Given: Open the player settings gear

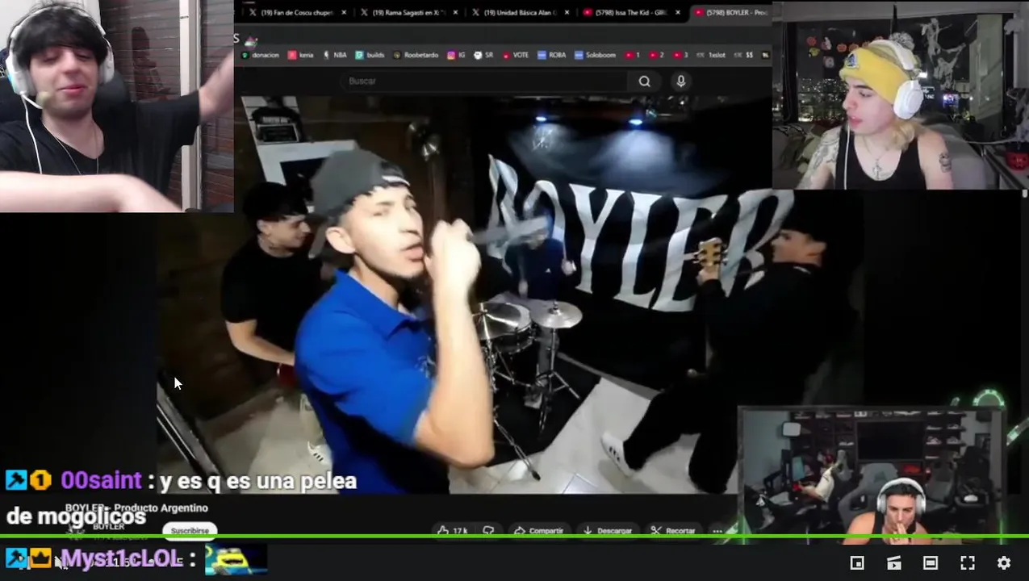Looking at the screenshot, I should [x=1004, y=563].
